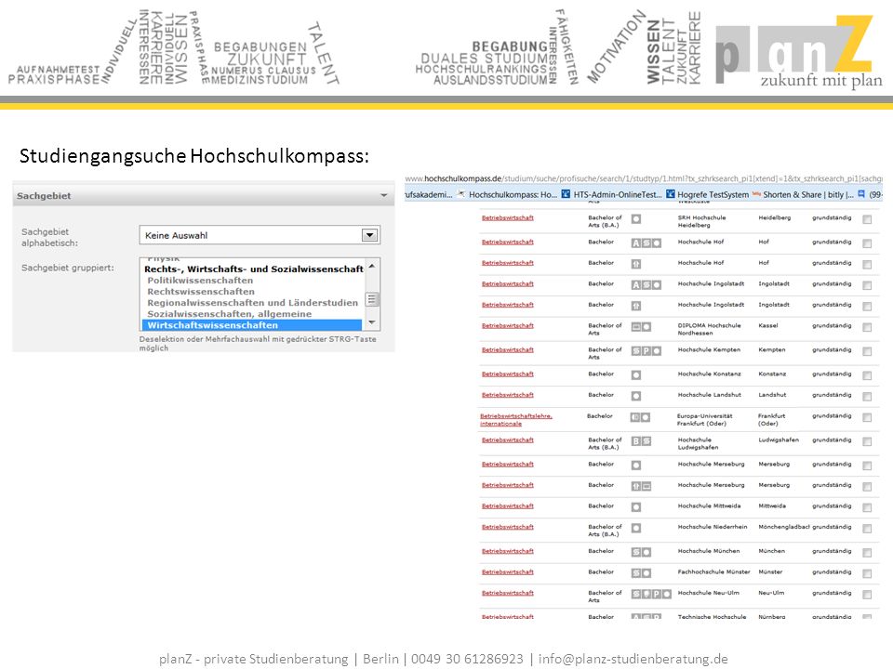Screen dimensions: 893x669
Task: Enable the Hochschule München row checkbox
Action: (x=867, y=553)
